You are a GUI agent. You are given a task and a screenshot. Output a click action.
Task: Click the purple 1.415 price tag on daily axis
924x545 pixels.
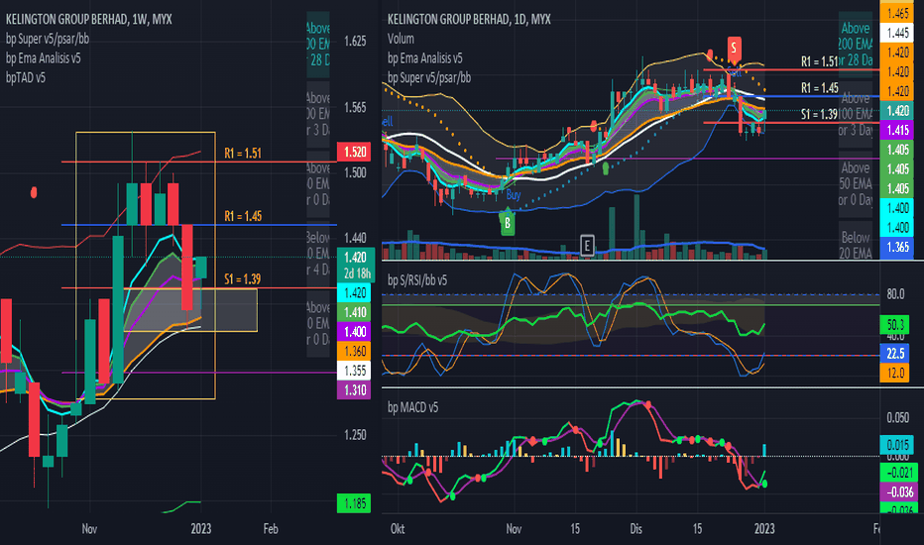[x=897, y=130]
